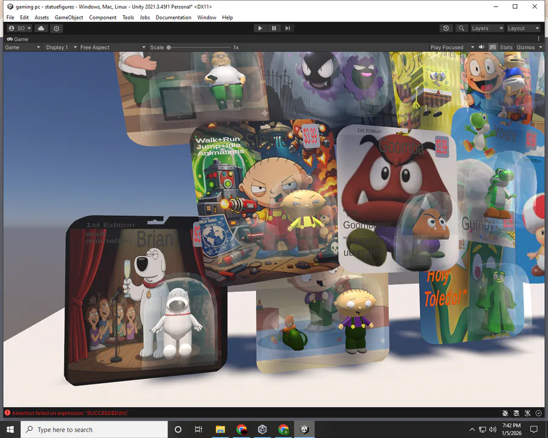Open Cortana circle icon on taskbar
Image resolution: width=548 pixels, height=438 pixels.
(x=178, y=429)
